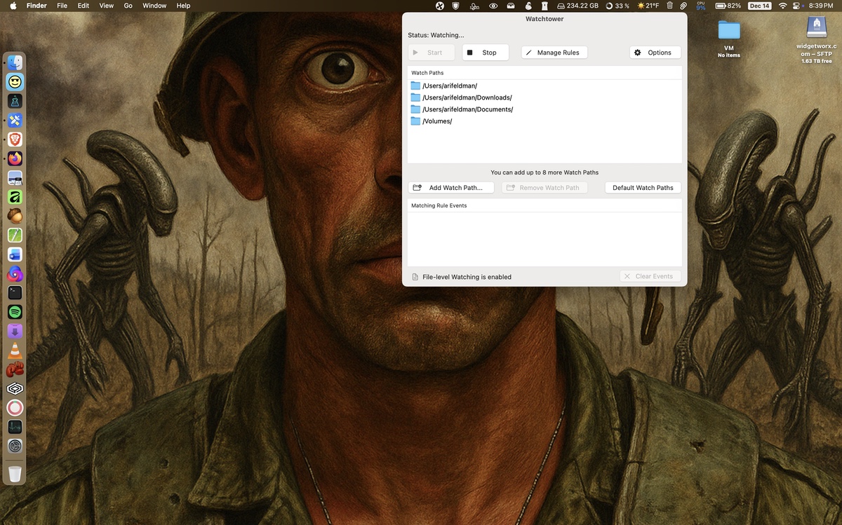Click the Stop watching button

click(485, 53)
